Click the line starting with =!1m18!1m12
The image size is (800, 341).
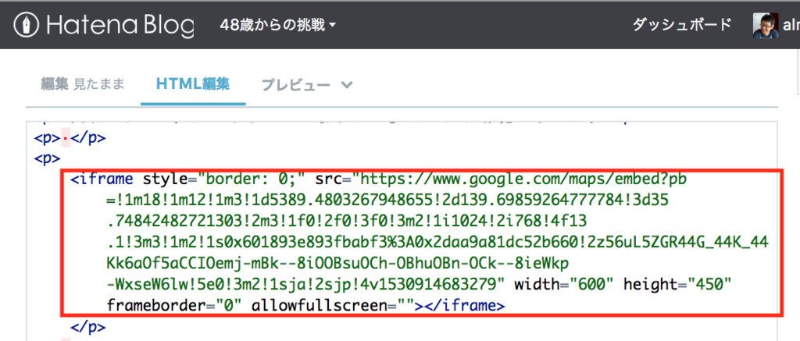coord(387,201)
